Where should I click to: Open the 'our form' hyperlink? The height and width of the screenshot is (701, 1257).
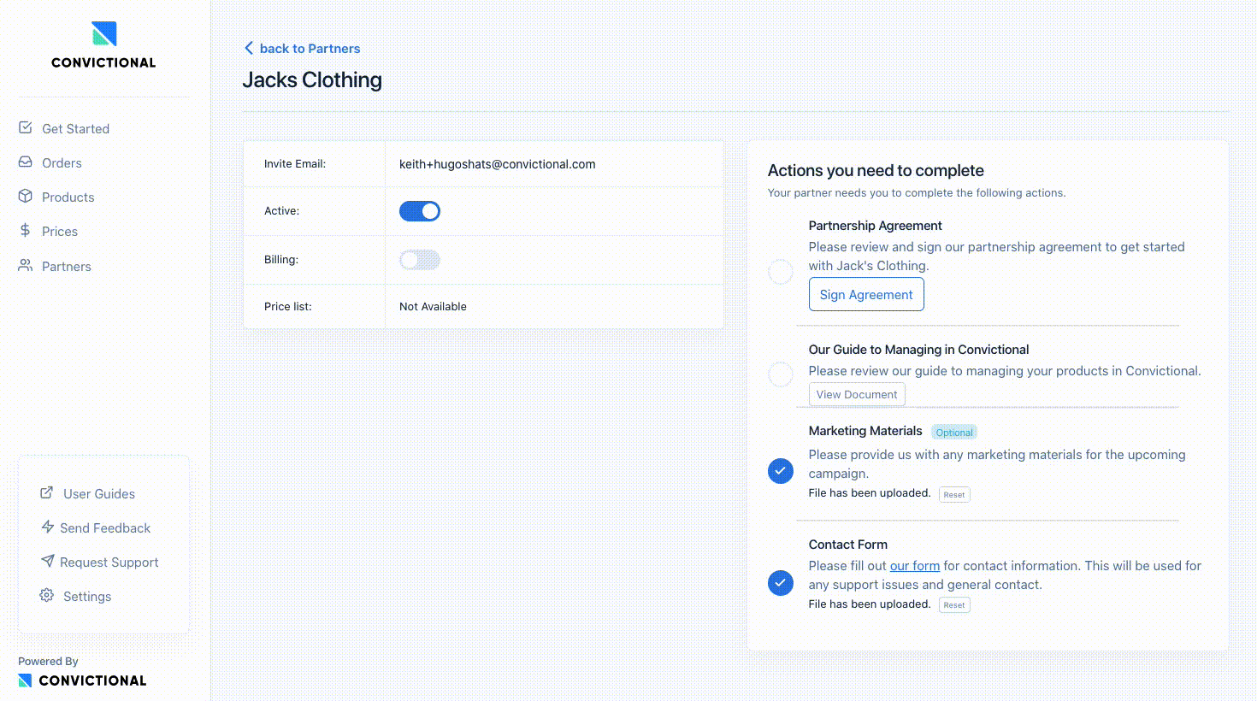(x=915, y=566)
